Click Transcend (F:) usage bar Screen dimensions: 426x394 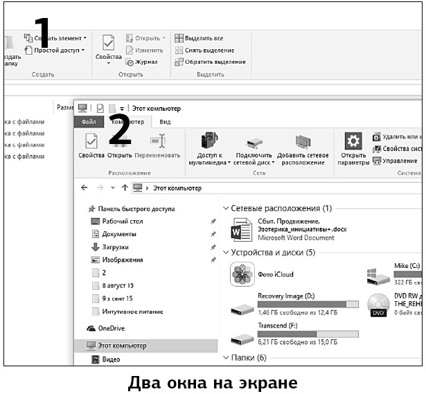[x=308, y=334]
